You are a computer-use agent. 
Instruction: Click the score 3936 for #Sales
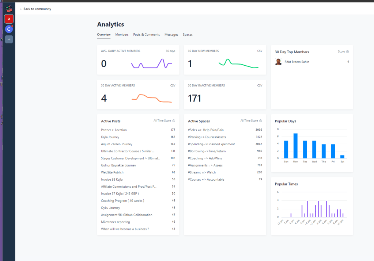coord(259,130)
